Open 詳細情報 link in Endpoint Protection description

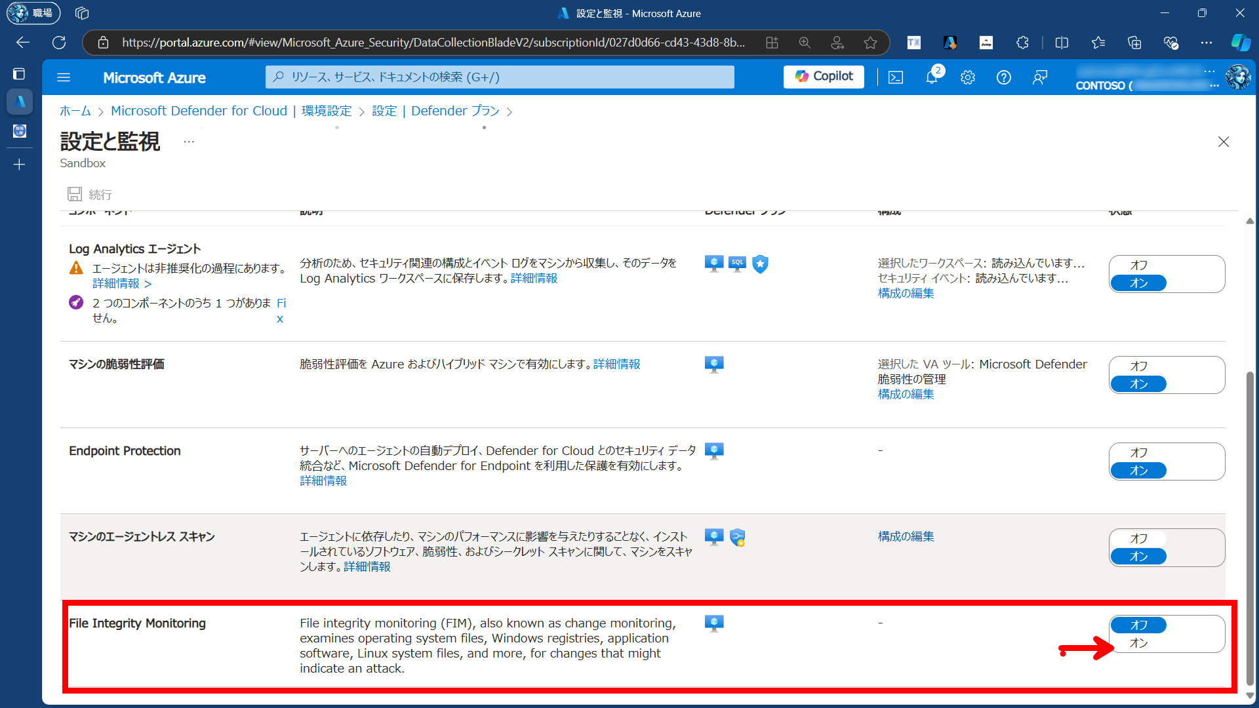click(x=323, y=481)
